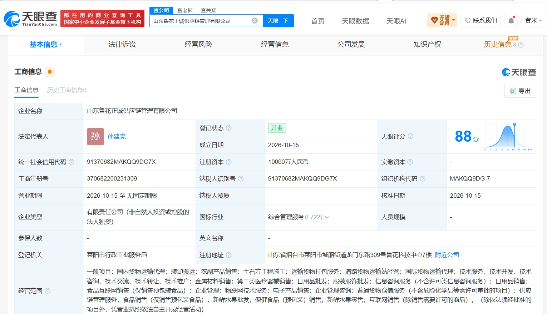Open the 开通会员 dropdown
This screenshot has width=547, height=314.
click(x=442, y=20)
